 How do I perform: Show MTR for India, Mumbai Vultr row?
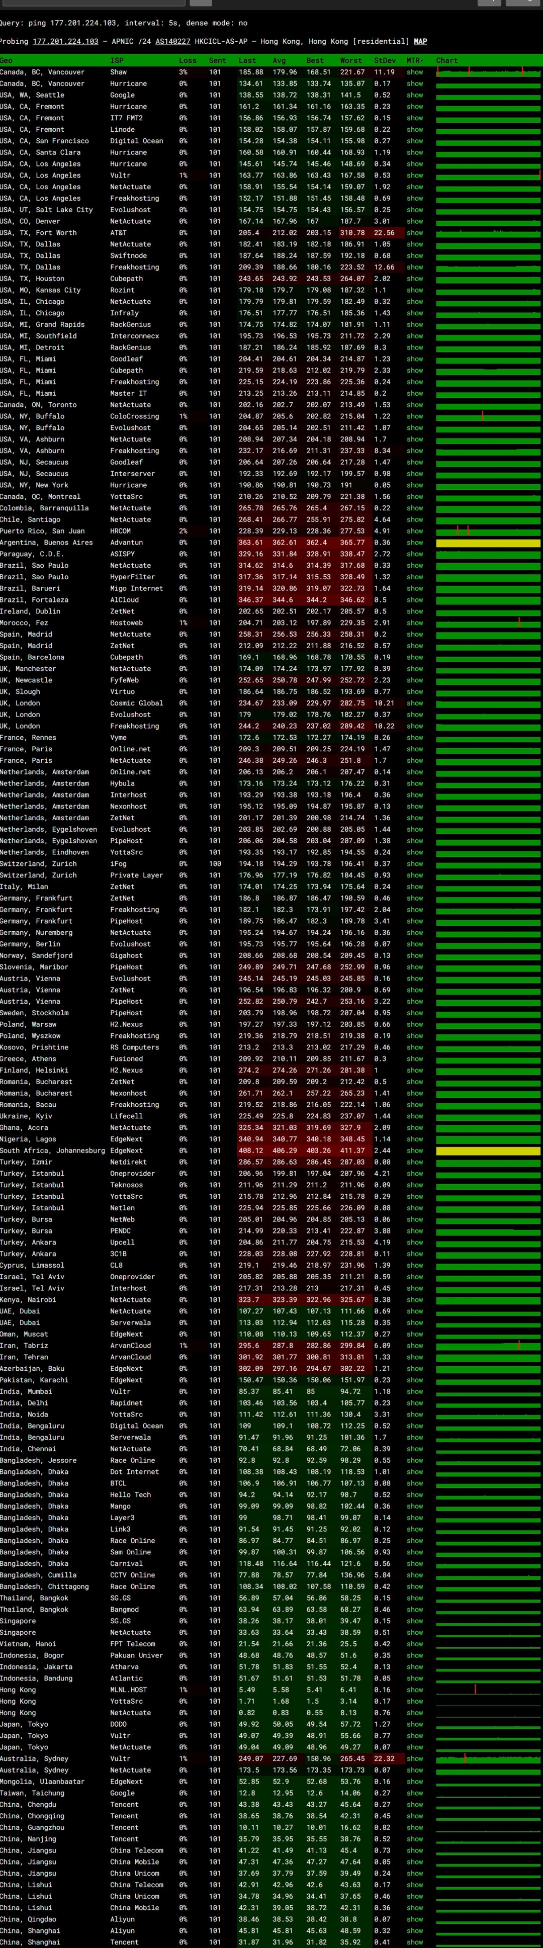[x=414, y=1391]
